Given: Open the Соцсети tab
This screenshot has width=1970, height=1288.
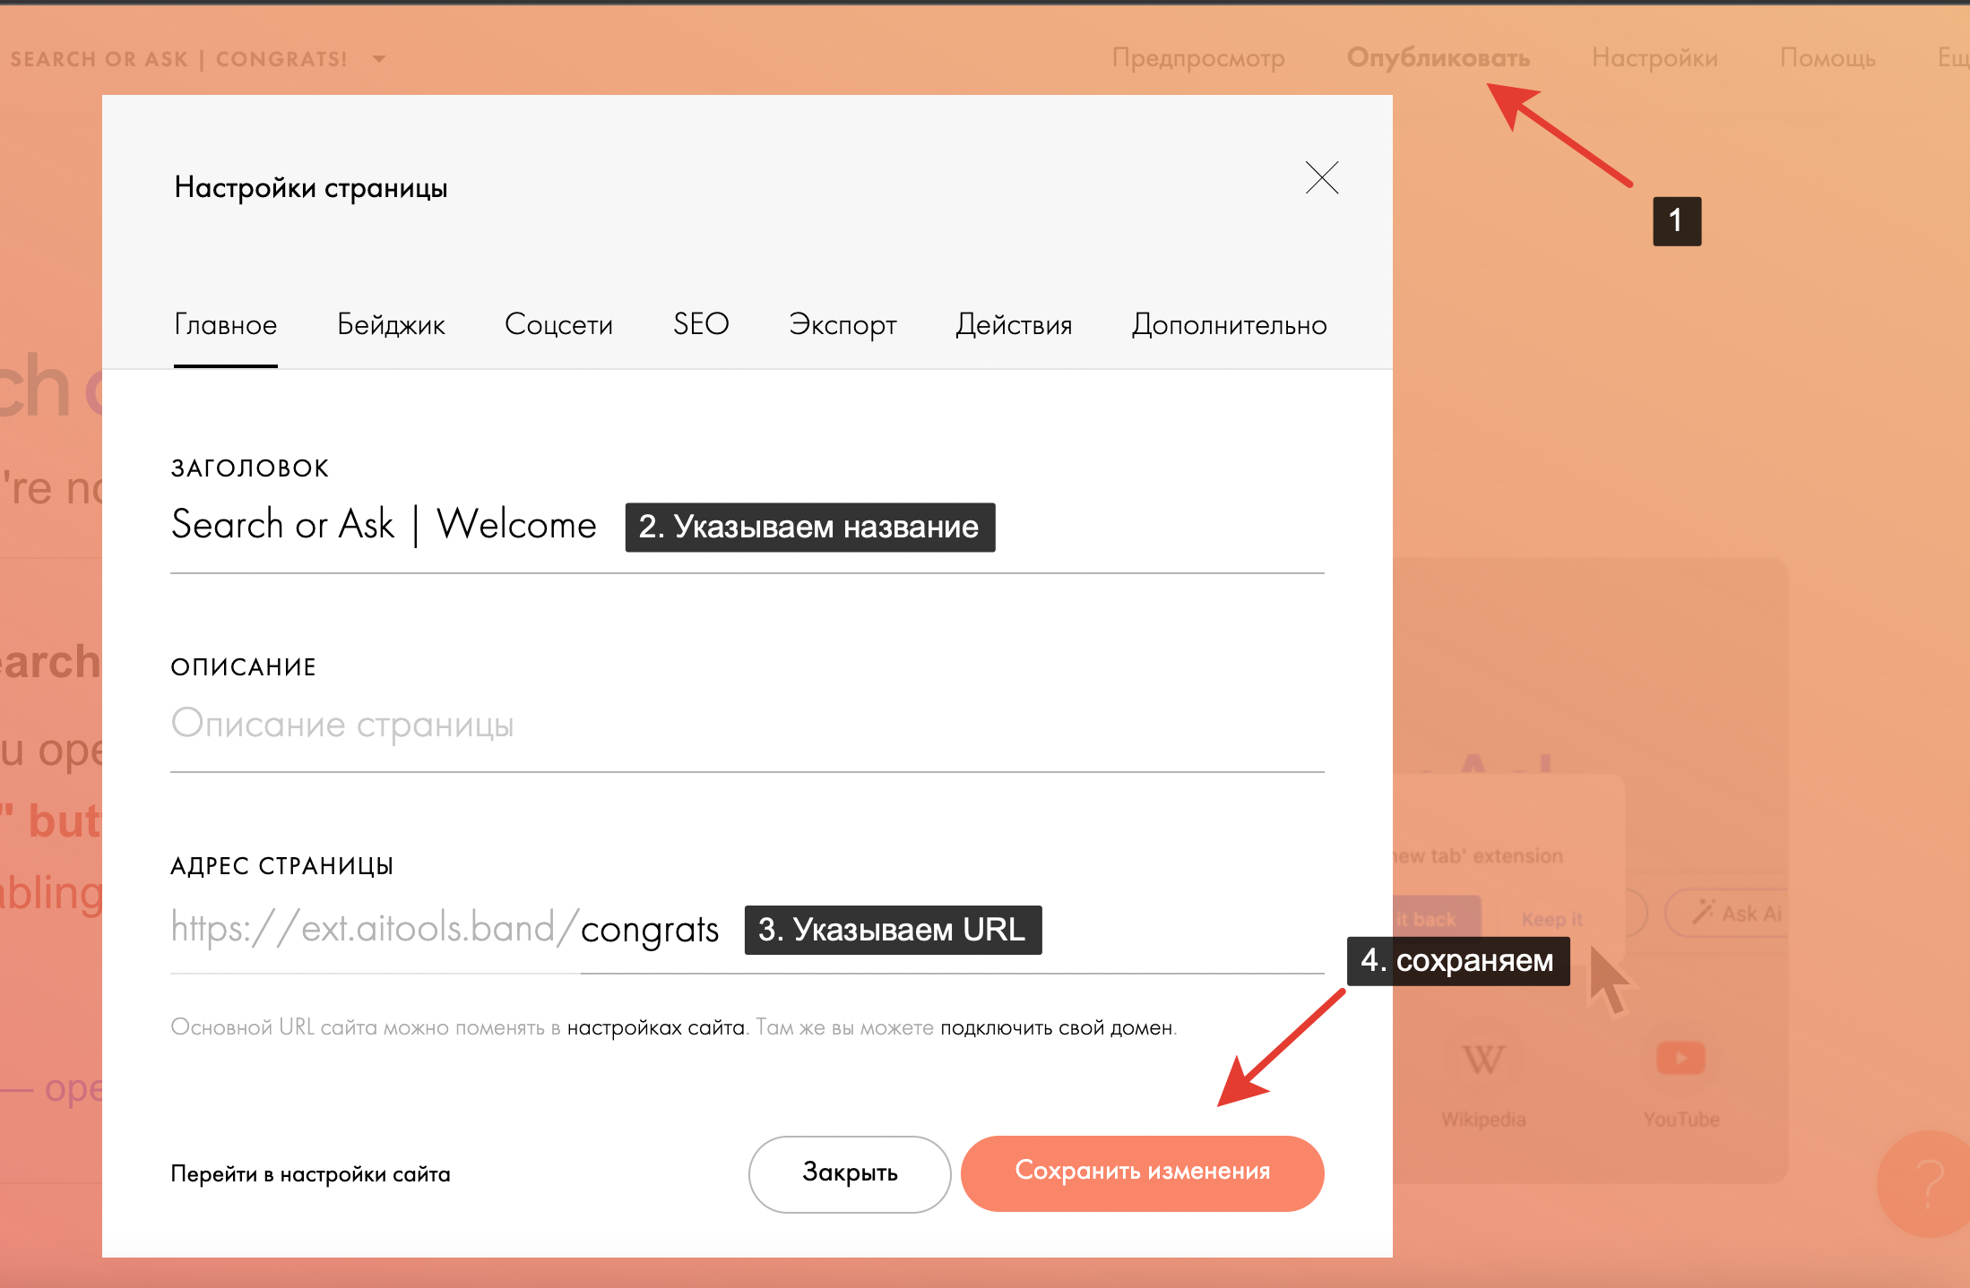Looking at the screenshot, I should 558,324.
